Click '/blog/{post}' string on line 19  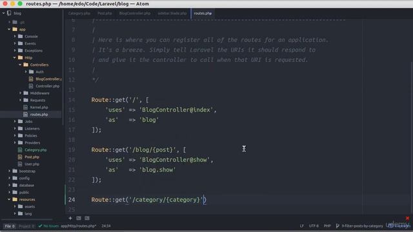click(152, 150)
